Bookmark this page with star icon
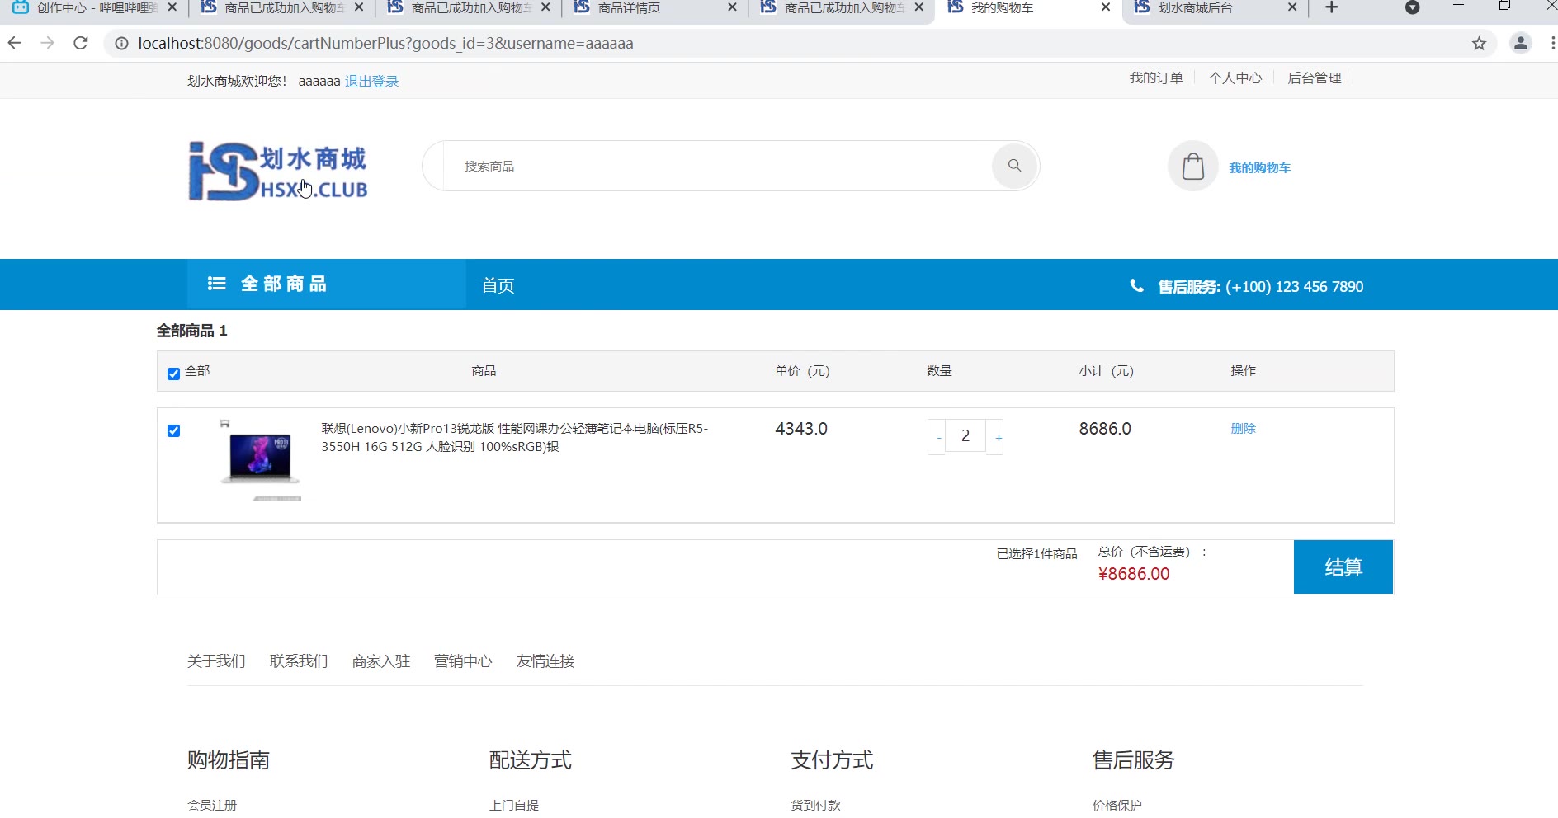Viewport: 1558px width, 818px height. pyautogui.click(x=1479, y=44)
